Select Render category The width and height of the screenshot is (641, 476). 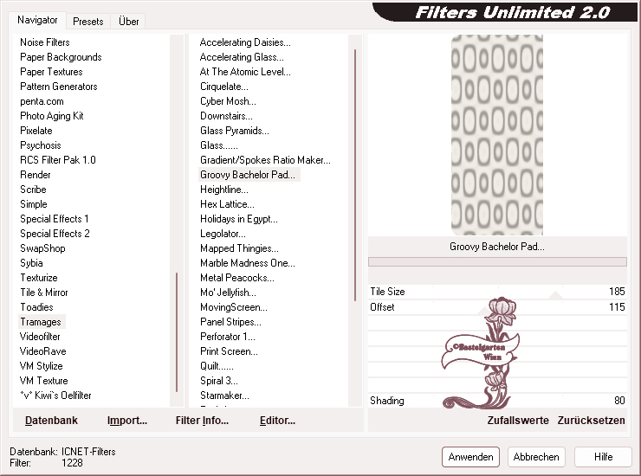36,175
